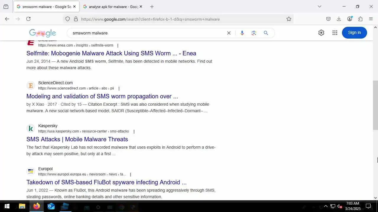378x212 pixels.
Task: Open volume control in tray
Action: [340, 206]
